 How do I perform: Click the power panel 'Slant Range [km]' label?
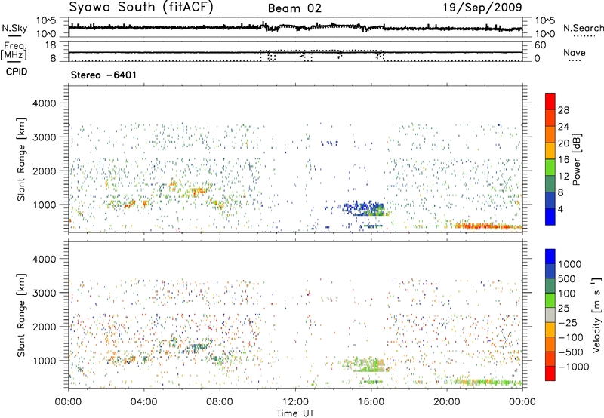[x=21, y=159]
